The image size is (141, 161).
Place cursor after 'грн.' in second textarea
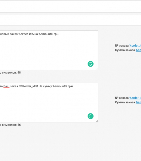74,86
